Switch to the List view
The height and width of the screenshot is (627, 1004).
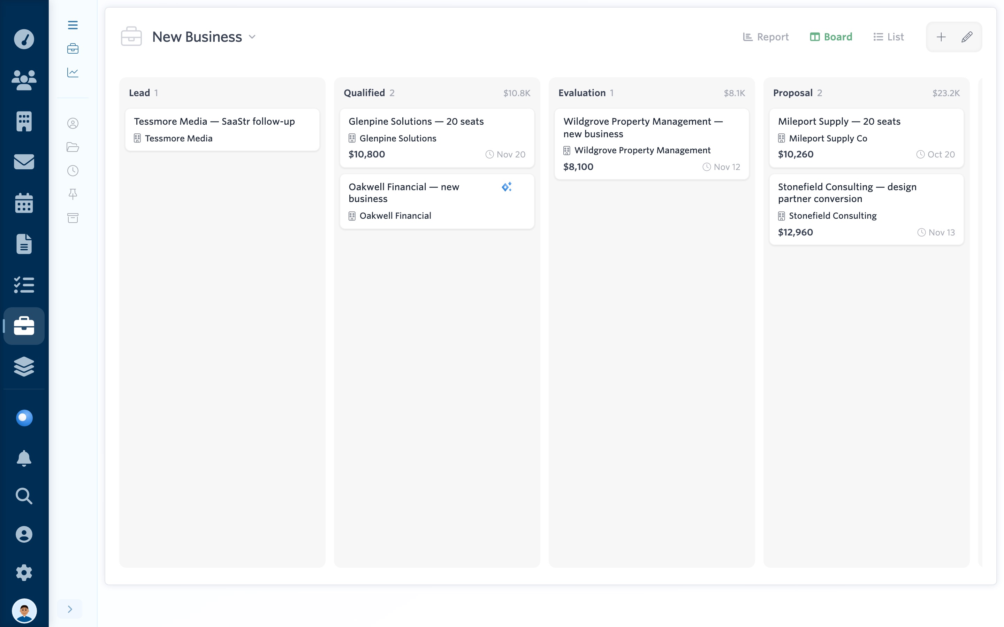point(888,37)
